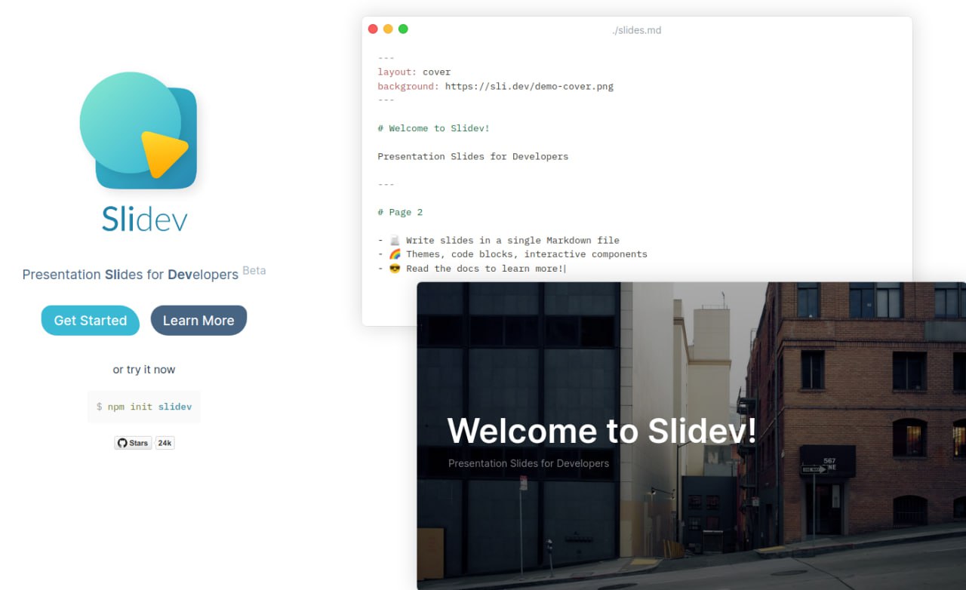The height and width of the screenshot is (590, 966).
Task: Click the sunglasses emoji in the code editor
Action: click(x=395, y=269)
